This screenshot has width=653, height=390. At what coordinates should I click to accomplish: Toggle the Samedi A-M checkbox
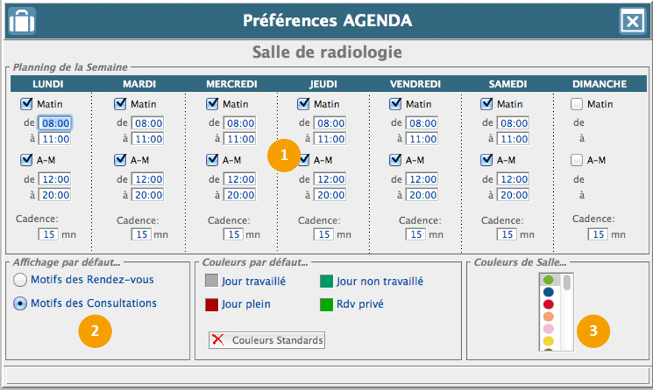[x=487, y=160]
